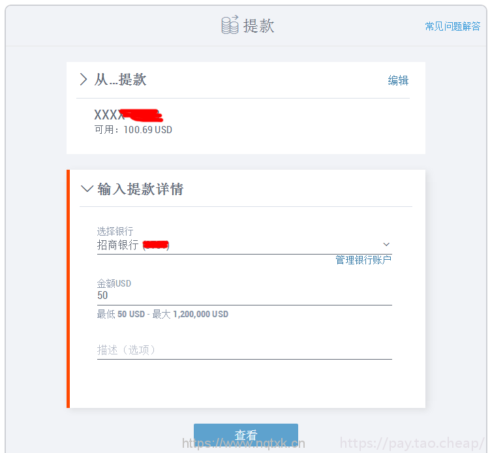Viewport: 490px width, 453px height.
Task: Click the orange bar beside 输入提款详情 panel
Action: [68, 289]
